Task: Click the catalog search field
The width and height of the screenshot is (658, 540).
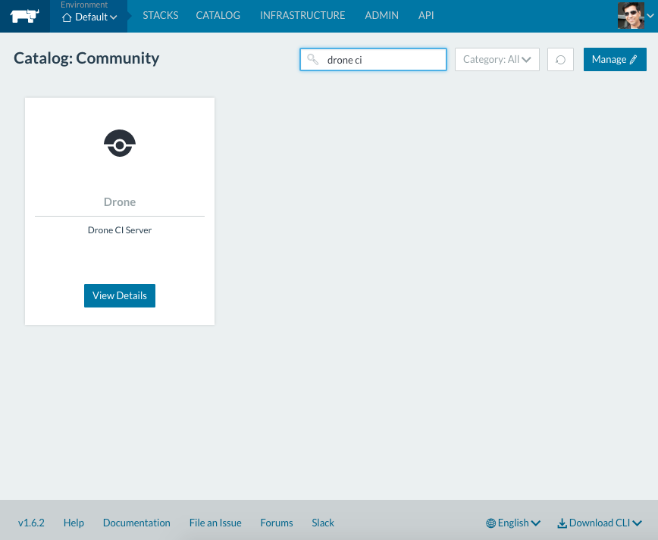Action: [373, 60]
